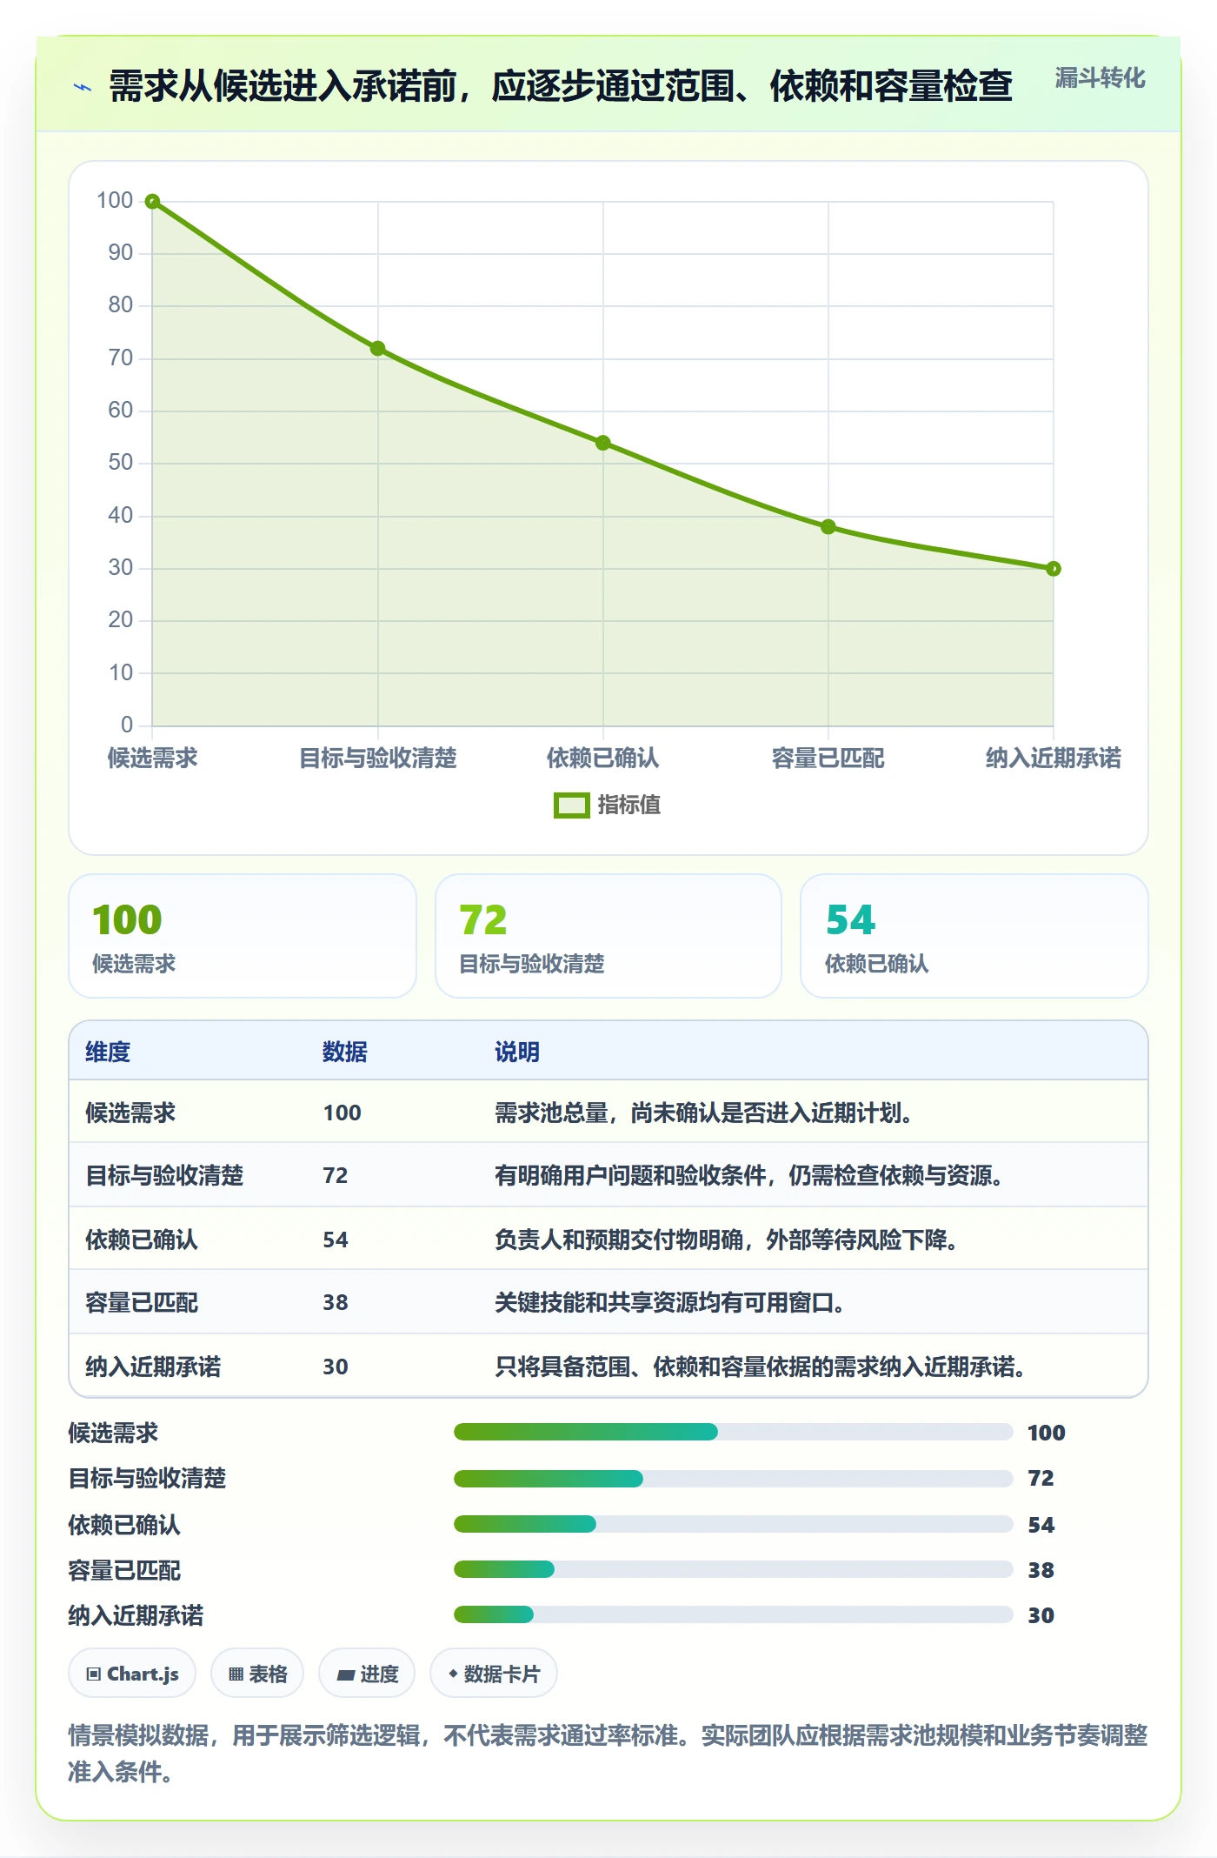This screenshot has width=1217, height=1858.
Task: Click the lightning bolt icon beside the title
Action: coord(83,87)
